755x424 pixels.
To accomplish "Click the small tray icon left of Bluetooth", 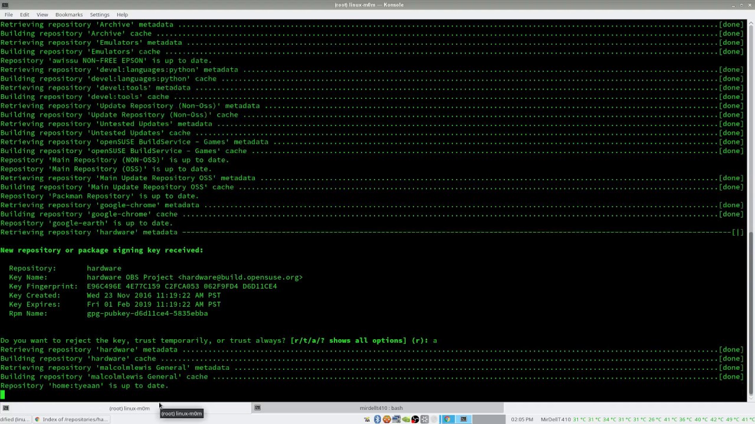I will click(x=367, y=419).
